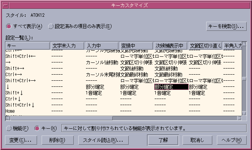Viewport: 252px width, 150px height.
Task: Cancel with 取消し button
Action: pos(197,140)
